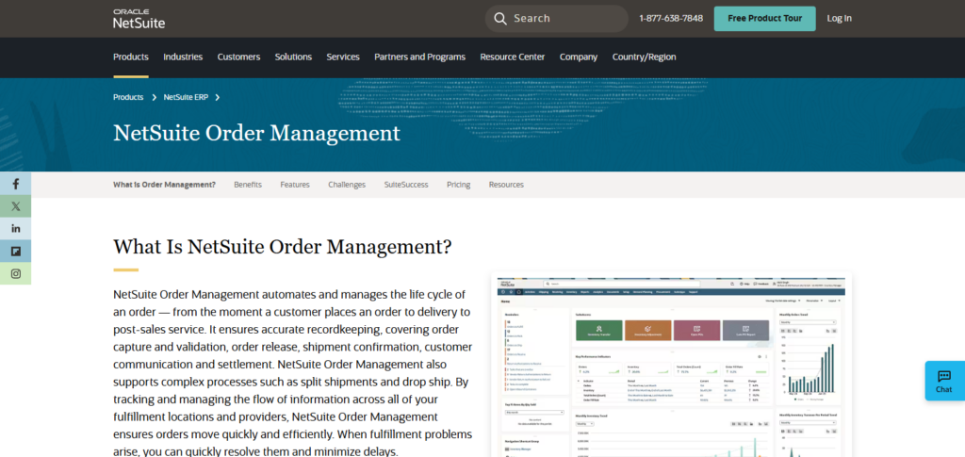Open the Solutions menu
The height and width of the screenshot is (457, 965).
click(x=293, y=57)
